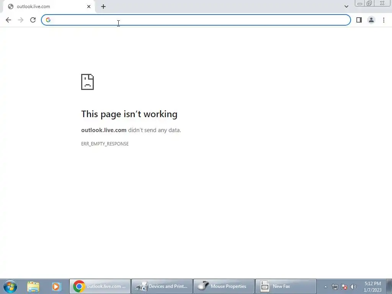Switch to New Fax window

286,286
